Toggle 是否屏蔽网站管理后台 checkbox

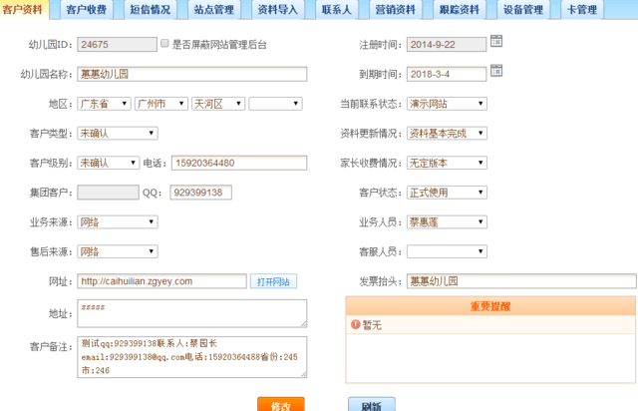coord(164,43)
